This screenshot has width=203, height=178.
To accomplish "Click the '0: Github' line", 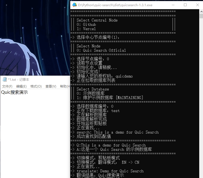I will click(x=86, y=25).
